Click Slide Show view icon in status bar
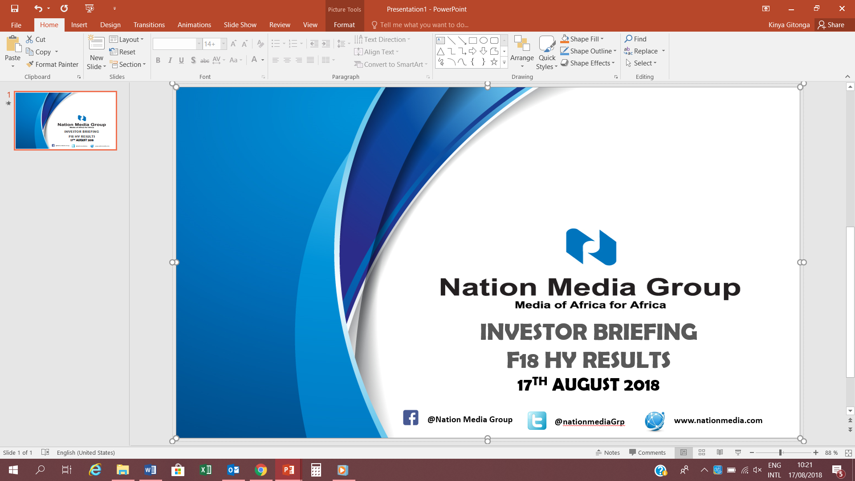This screenshot has width=855, height=481. tap(738, 452)
